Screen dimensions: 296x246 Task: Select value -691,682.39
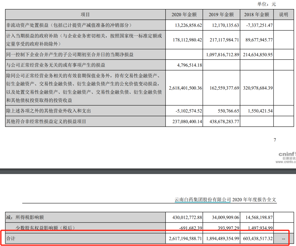[190, 228]
